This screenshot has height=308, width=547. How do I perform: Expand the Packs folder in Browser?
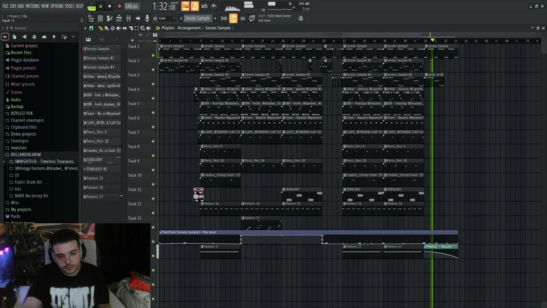click(x=15, y=216)
